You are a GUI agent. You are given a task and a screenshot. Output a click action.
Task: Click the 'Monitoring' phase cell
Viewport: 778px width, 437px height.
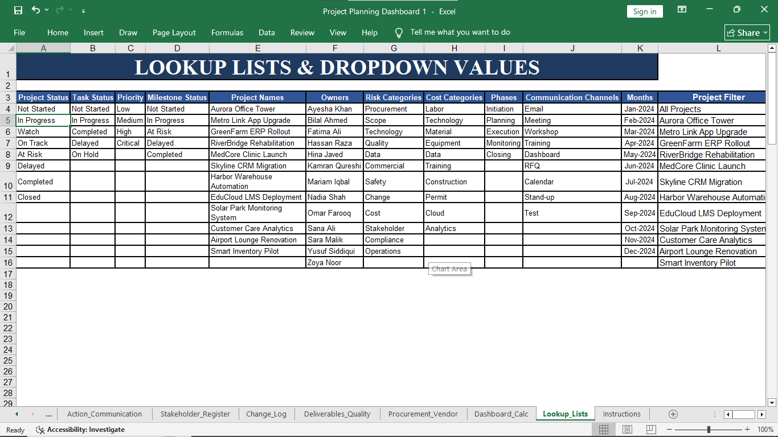pos(503,143)
